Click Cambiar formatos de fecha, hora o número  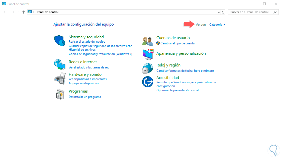[x=185, y=71]
